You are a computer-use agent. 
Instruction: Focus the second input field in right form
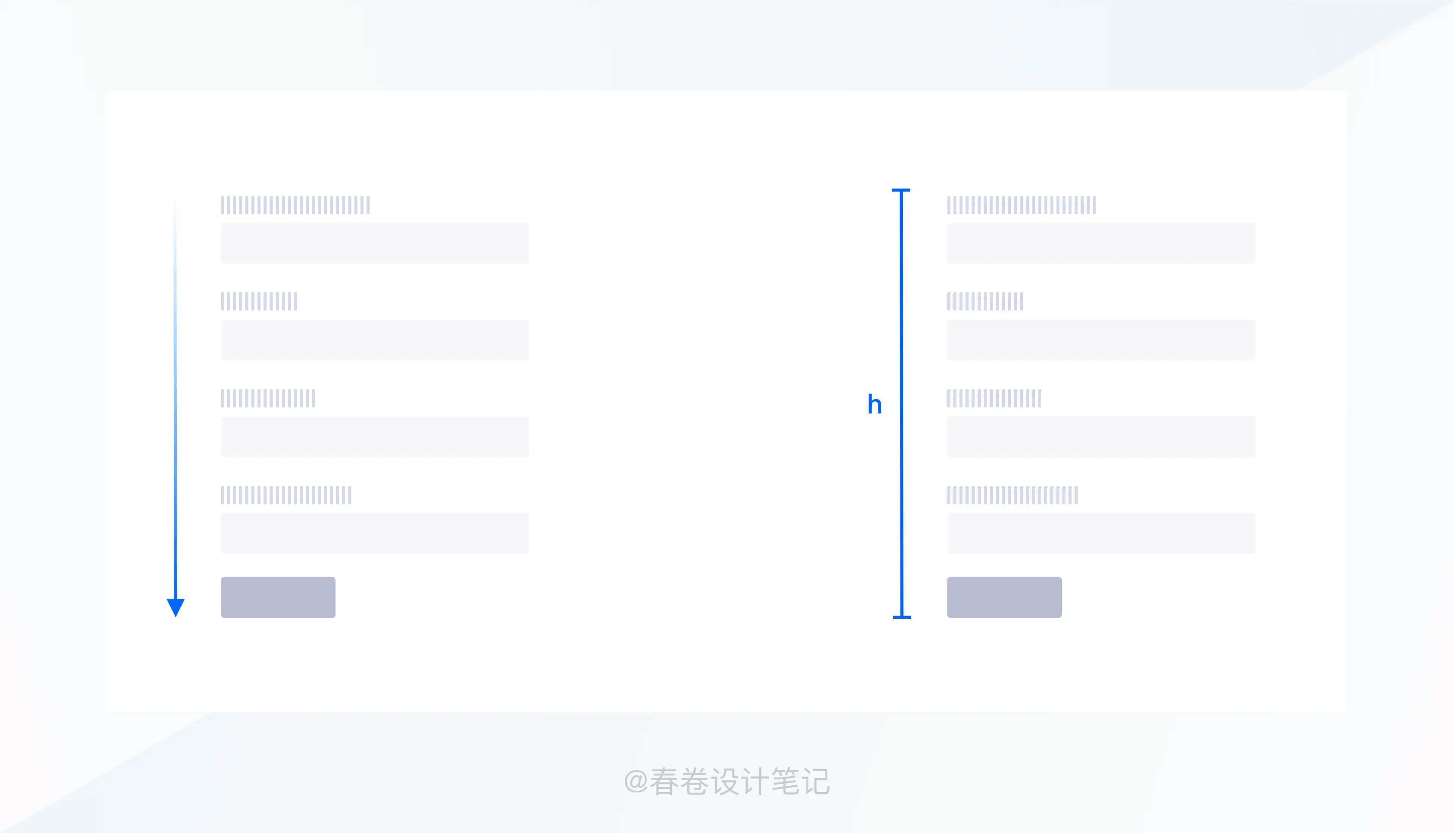(x=1101, y=340)
